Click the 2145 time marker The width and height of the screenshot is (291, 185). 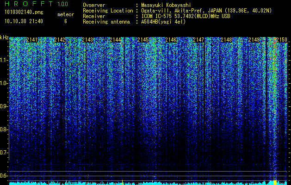143,40
